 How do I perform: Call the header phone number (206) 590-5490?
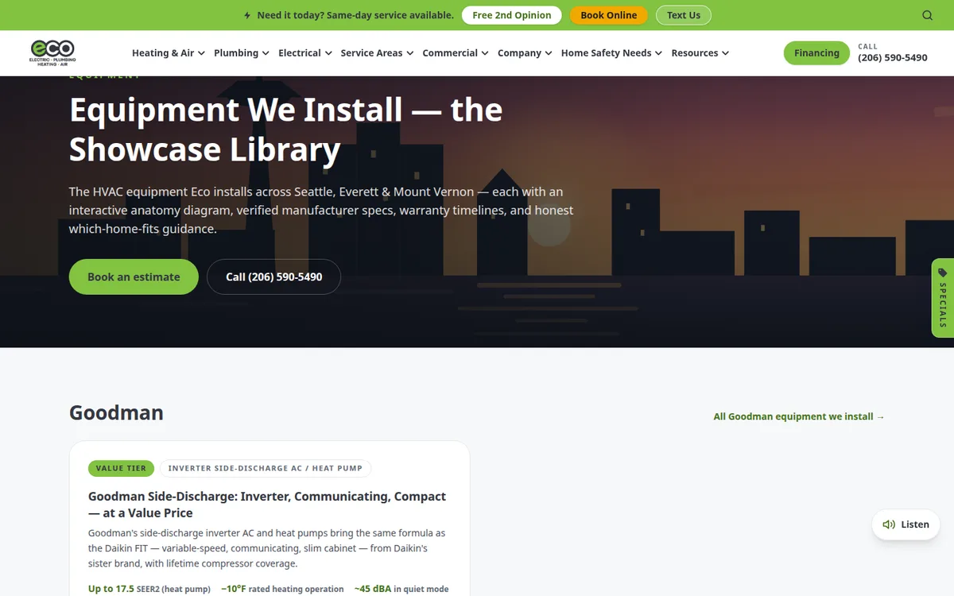pos(892,58)
